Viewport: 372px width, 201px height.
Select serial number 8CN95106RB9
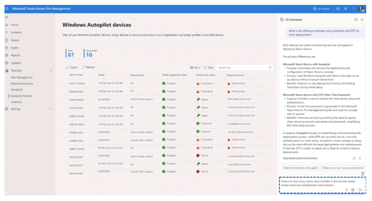coord(76,100)
